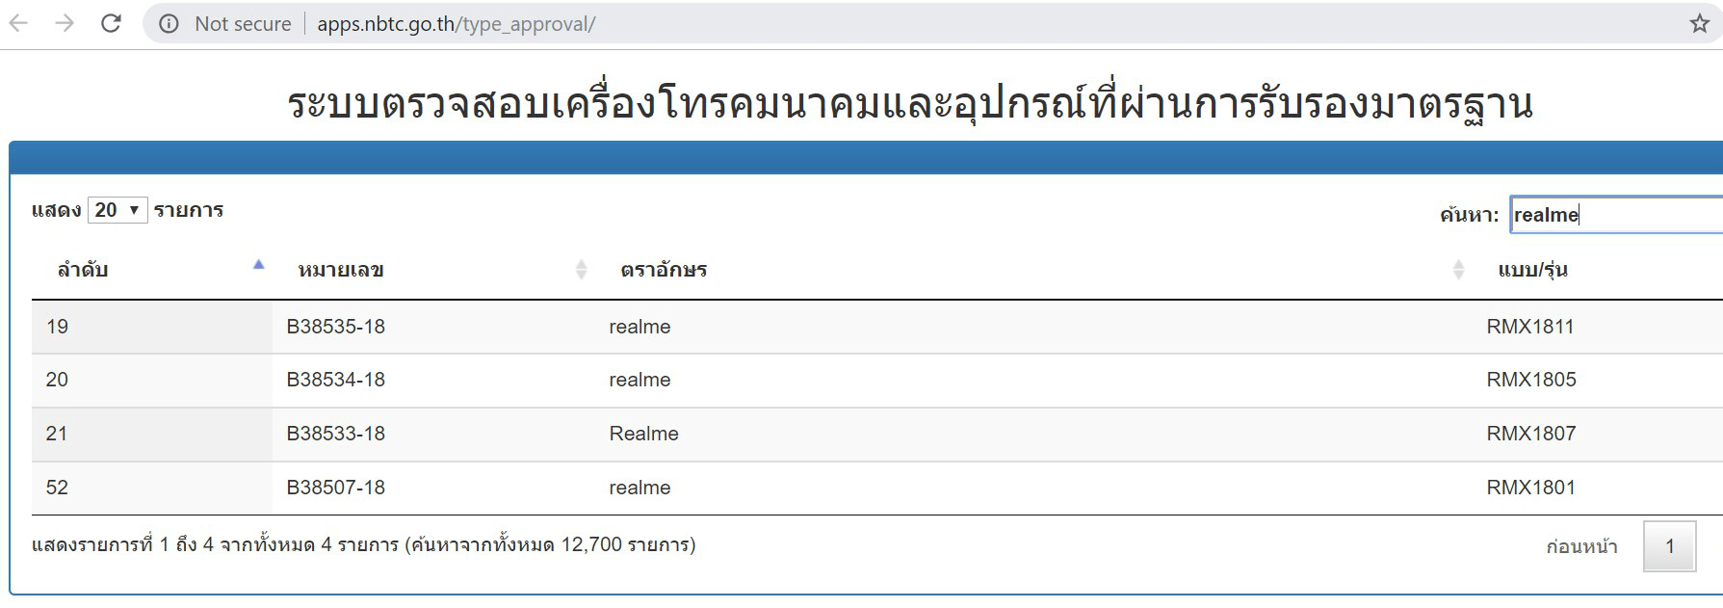
Task: Click the address bar URL
Action: pyautogui.click(x=457, y=24)
